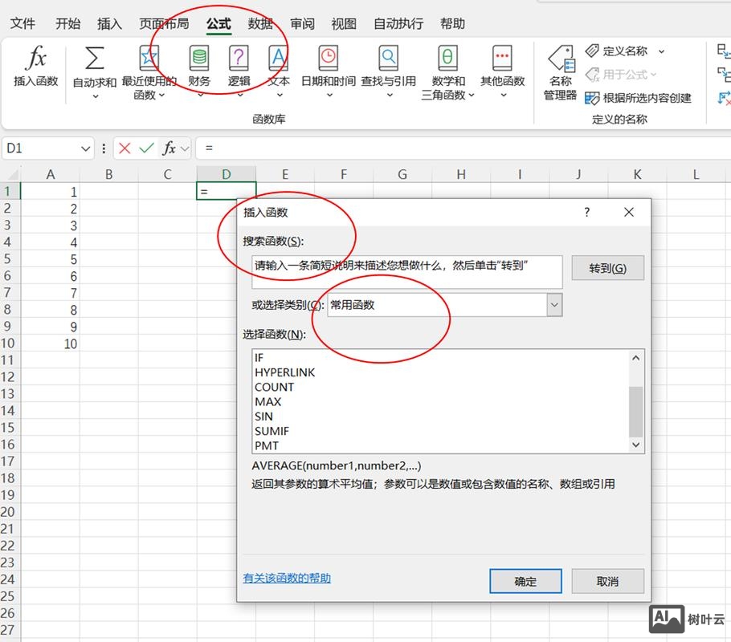Expand the 定义名称 dropdown arrow
The height and width of the screenshot is (642, 731).
661,51
